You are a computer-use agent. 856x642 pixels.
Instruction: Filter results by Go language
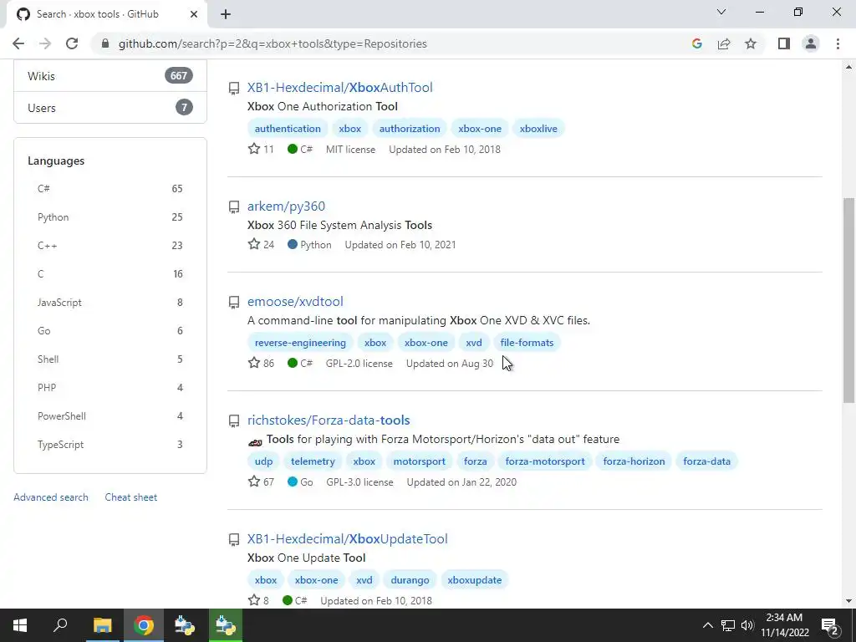click(110, 330)
